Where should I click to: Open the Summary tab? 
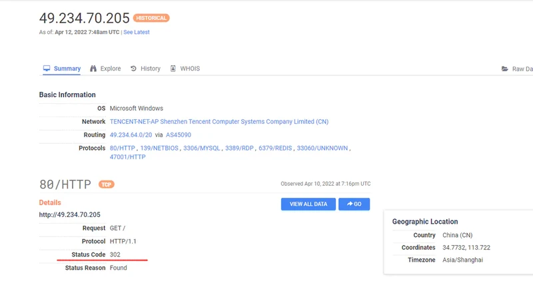pos(62,69)
